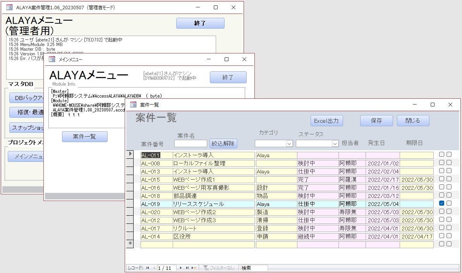Click スナップショット button in admin window
The image size is (462, 273).
coord(26,128)
